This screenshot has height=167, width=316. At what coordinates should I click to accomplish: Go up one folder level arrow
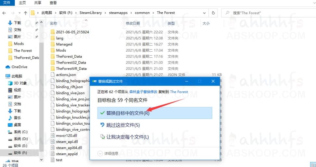tap(25, 13)
